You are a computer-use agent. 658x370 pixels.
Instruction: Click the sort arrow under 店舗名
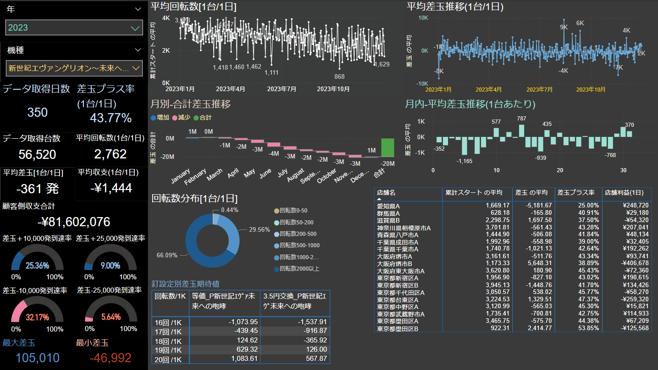point(379,199)
